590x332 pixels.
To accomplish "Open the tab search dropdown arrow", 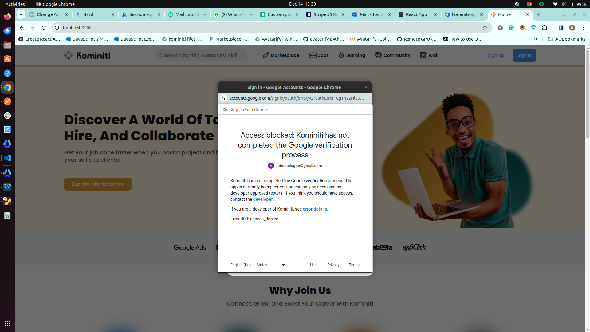I will click(21, 14).
